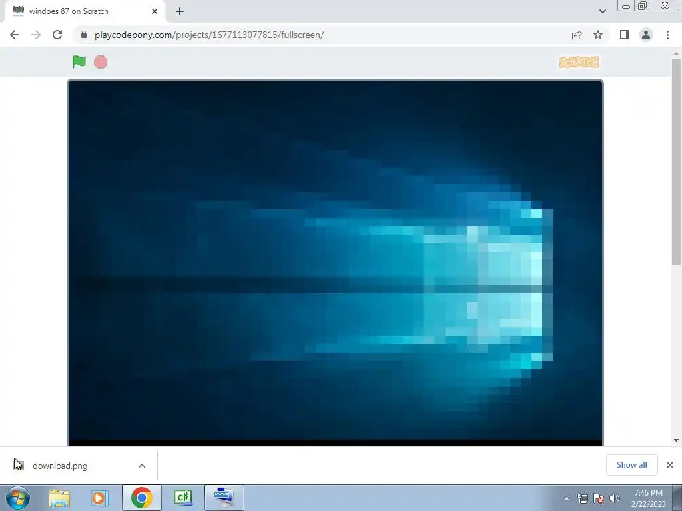
Task: Open Chrome three-dot menu
Action: tap(667, 35)
